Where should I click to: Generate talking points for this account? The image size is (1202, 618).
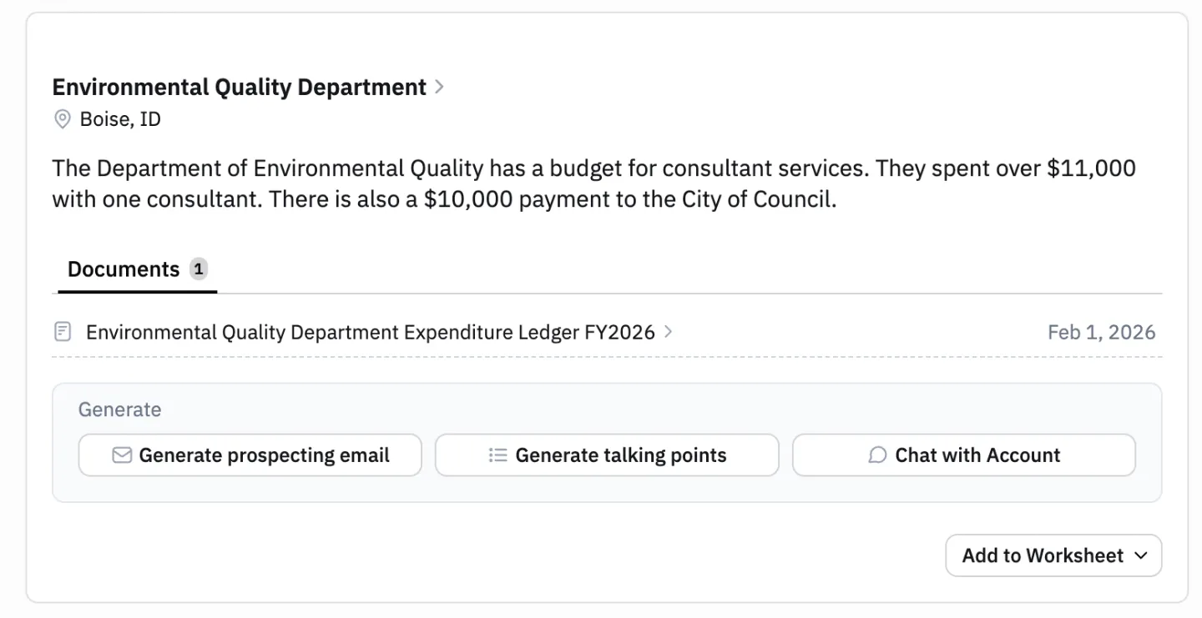[x=607, y=455]
